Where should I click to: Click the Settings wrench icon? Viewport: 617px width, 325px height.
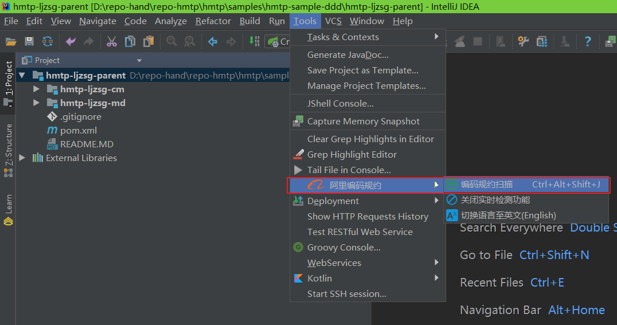[x=524, y=41]
